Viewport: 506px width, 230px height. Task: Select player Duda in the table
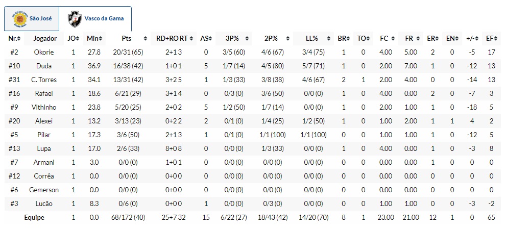pyautogui.click(x=44, y=66)
